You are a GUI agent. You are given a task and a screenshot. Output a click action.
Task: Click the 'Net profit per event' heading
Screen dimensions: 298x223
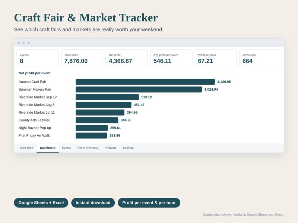click(x=35, y=73)
